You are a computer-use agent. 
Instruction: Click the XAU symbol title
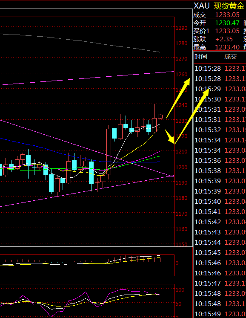tap(201, 6)
